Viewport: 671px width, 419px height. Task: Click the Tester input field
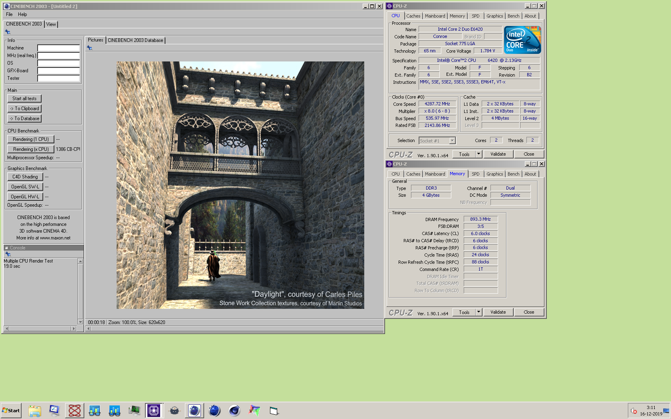pos(59,78)
